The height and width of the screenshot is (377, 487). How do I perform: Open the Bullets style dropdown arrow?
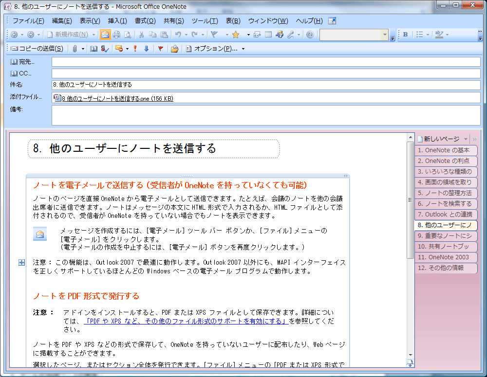pyautogui.click(x=428, y=35)
